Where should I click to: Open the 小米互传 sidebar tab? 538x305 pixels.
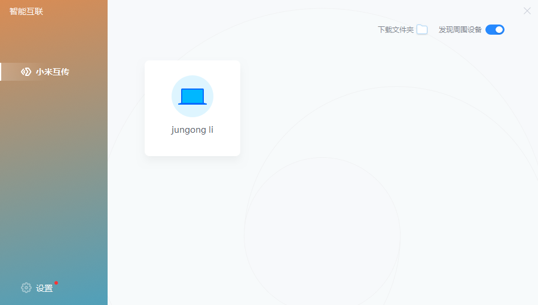[x=54, y=72]
